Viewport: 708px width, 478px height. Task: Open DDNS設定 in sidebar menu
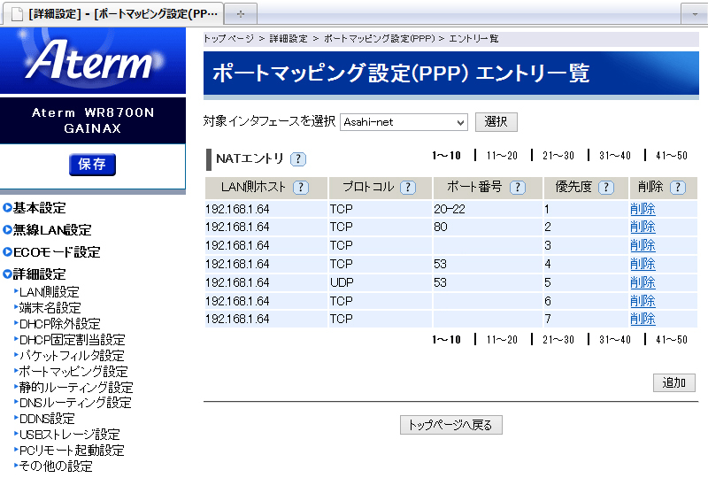point(47,419)
